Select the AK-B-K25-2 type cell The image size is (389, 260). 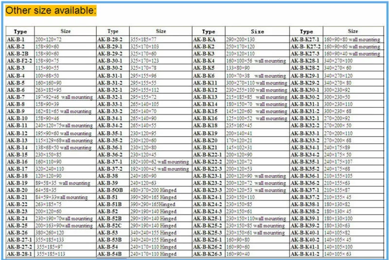tap(208, 226)
